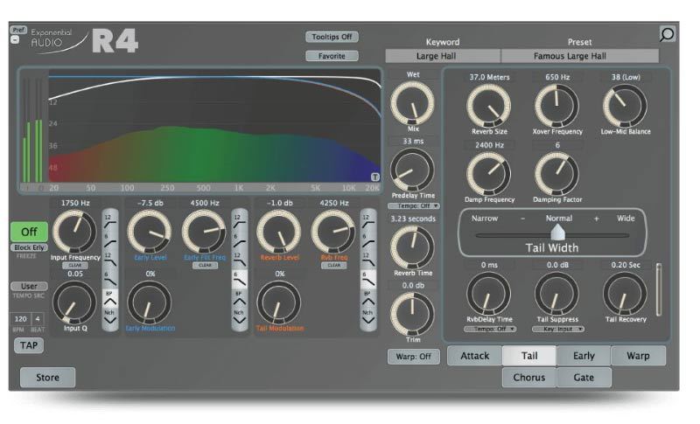Click the Mix knob
This screenshot has height=424, width=700.
click(413, 105)
